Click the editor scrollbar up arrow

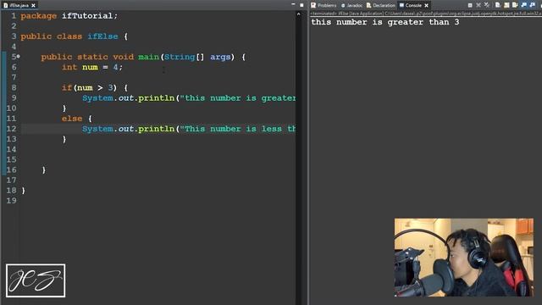pyautogui.click(x=299, y=14)
